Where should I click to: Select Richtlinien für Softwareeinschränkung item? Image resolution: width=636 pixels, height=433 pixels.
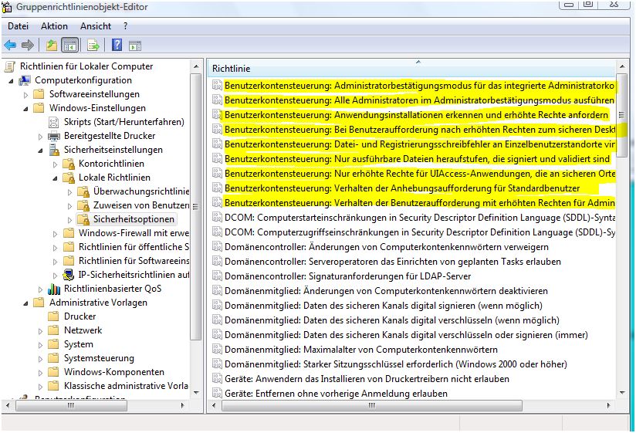[x=134, y=261]
